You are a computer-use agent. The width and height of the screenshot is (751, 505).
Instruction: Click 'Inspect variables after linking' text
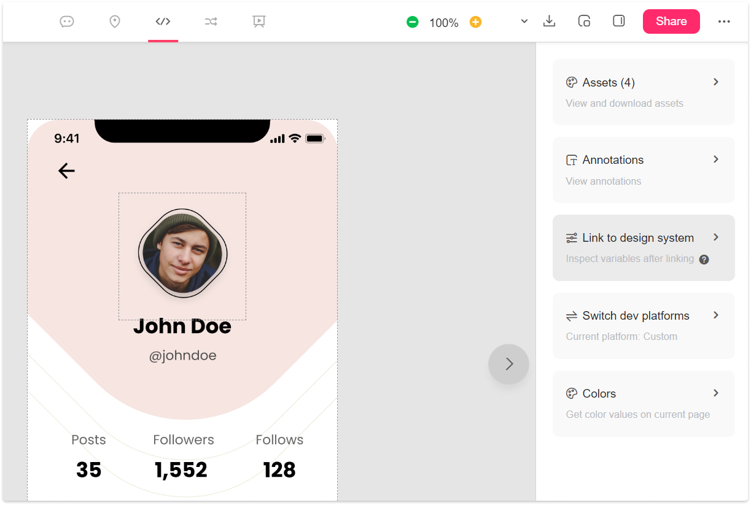click(x=630, y=258)
